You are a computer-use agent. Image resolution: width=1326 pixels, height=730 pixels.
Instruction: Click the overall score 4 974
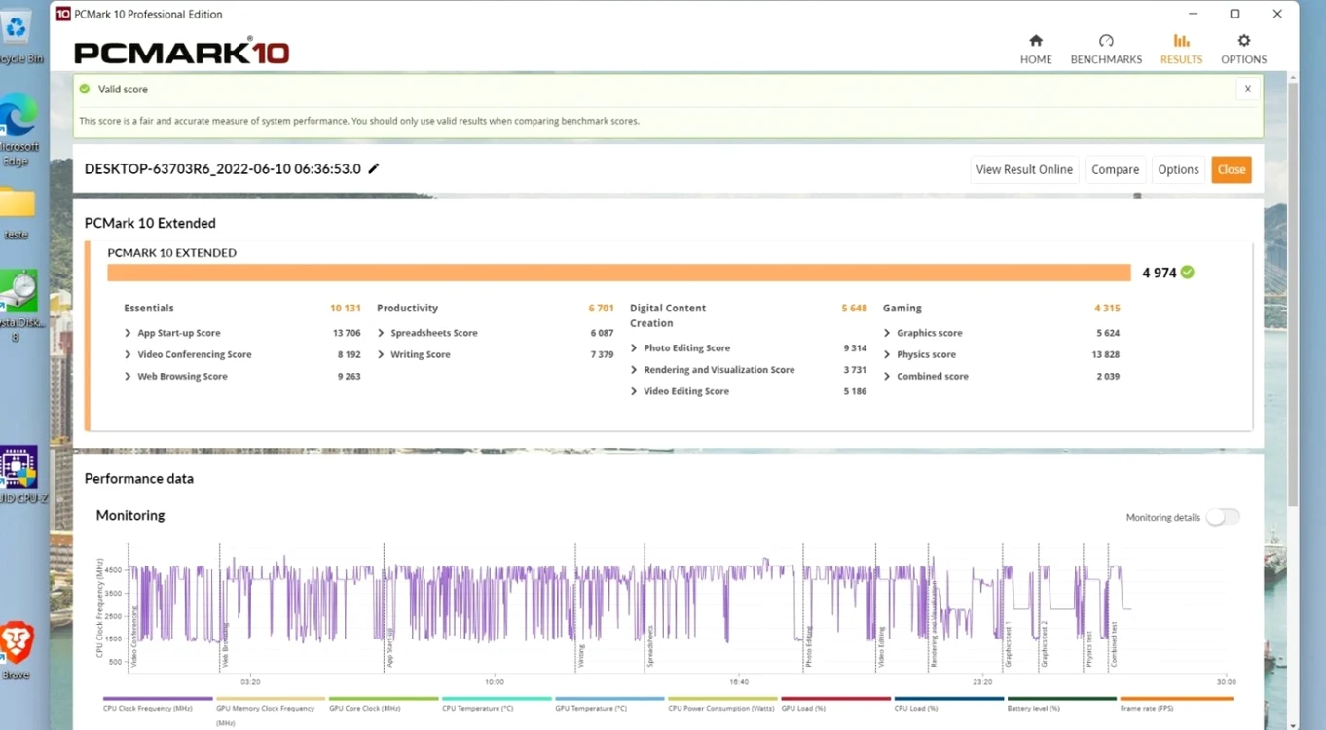point(1160,273)
